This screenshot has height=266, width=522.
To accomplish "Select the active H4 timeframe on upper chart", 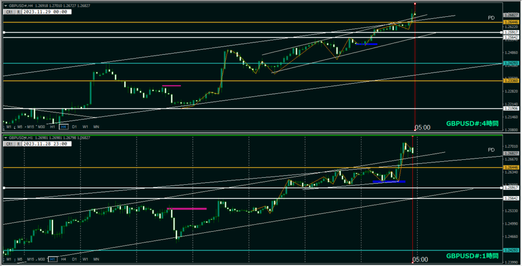I will (64, 127).
